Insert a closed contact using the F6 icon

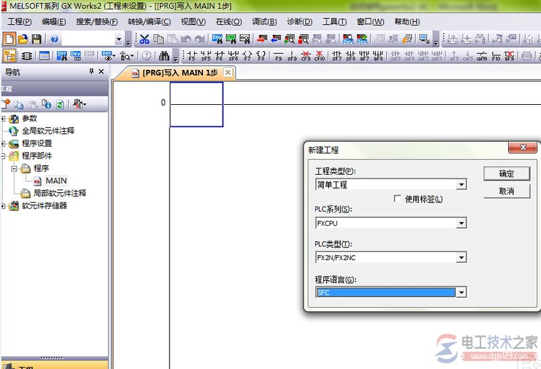tap(220, 56)
